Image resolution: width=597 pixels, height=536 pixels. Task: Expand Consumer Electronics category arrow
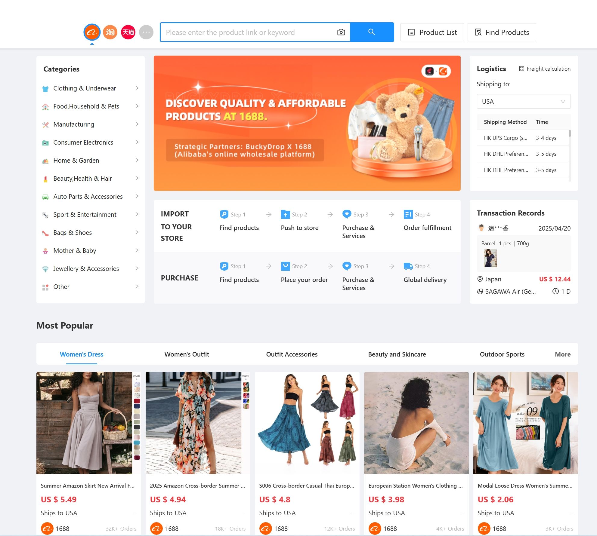tap(137, 142)
